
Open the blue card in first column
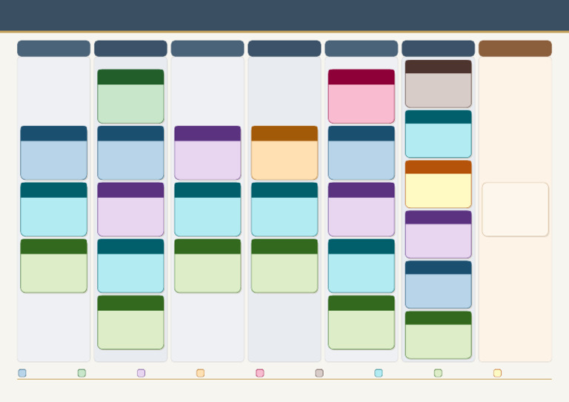53,153
